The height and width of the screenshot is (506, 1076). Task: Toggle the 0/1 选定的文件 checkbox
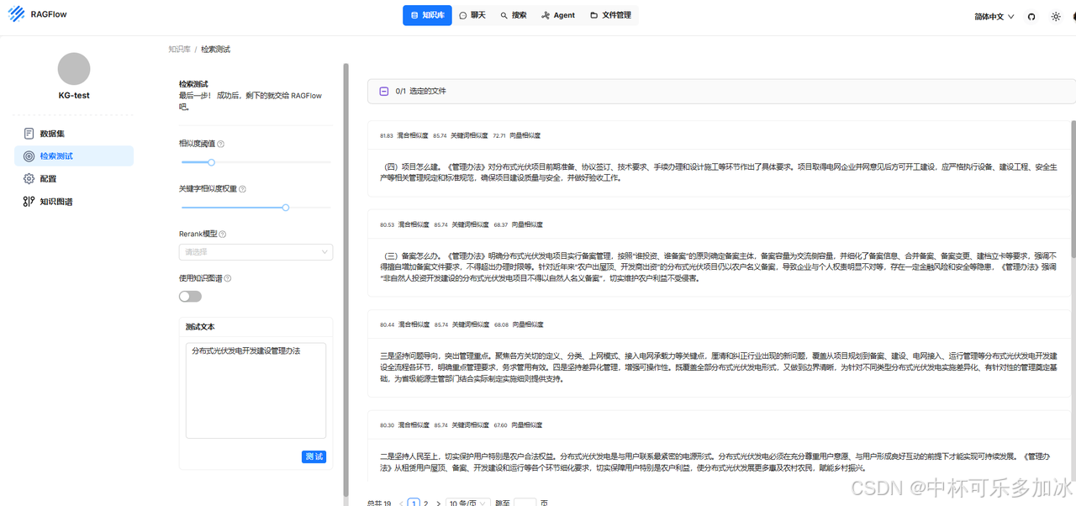click(383, 91)
